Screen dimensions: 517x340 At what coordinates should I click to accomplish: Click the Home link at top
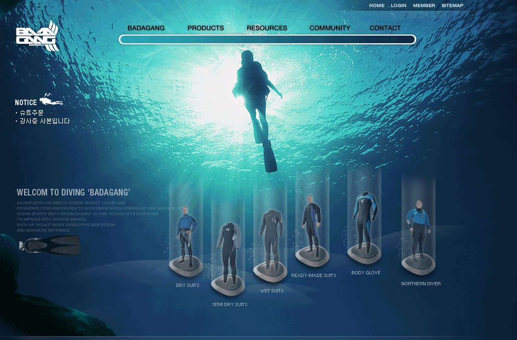(x=377, y=5)
